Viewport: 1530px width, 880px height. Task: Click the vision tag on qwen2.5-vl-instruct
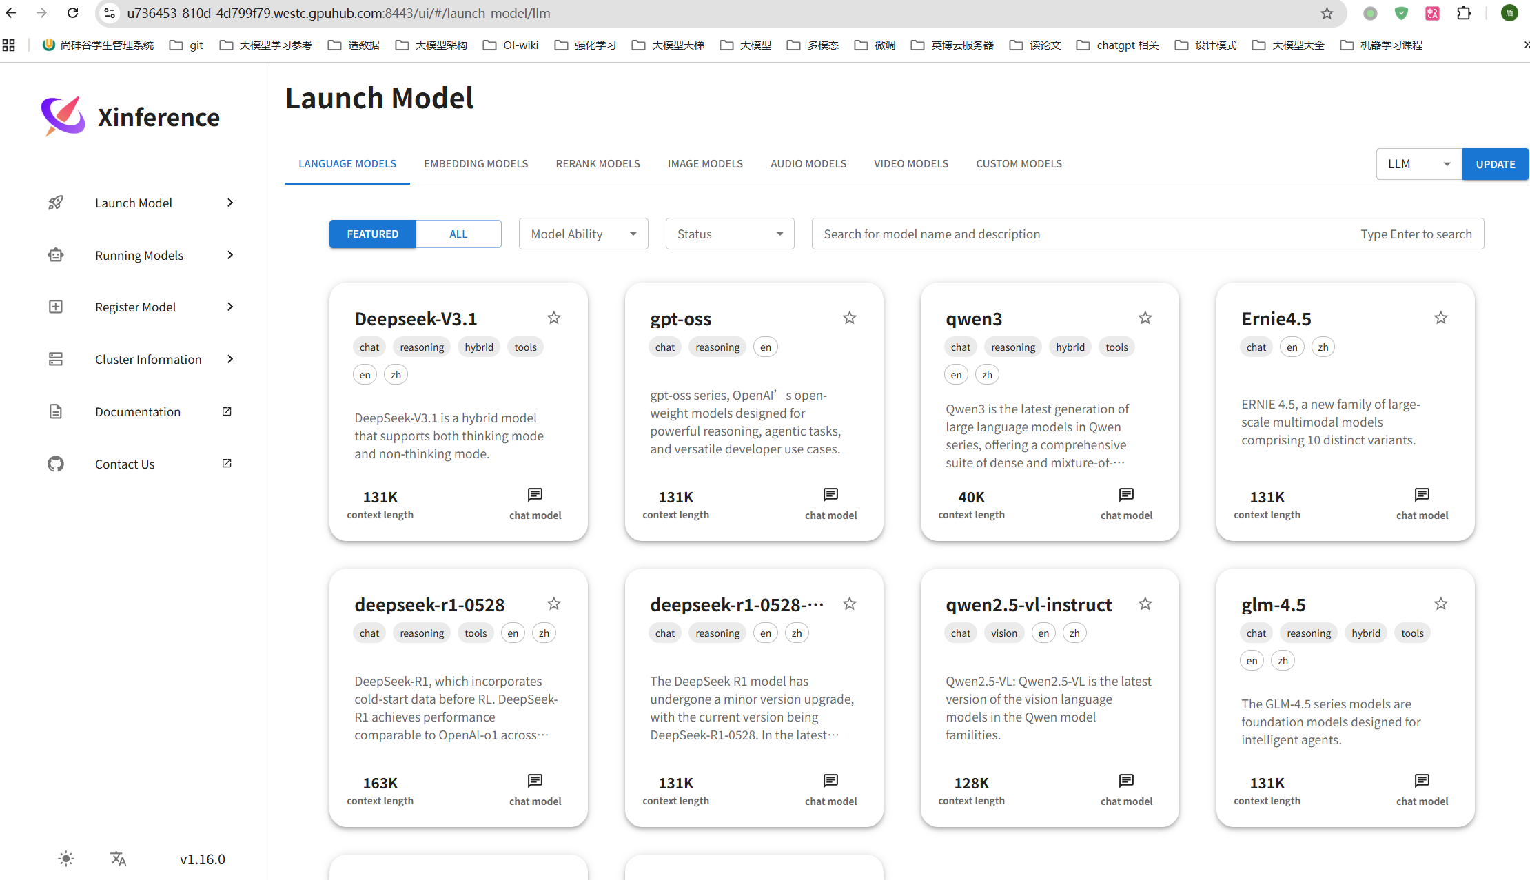(1003, 633)
